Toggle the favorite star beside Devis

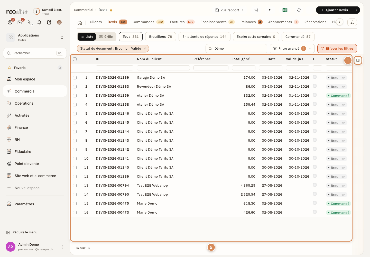tap(111, 10)
